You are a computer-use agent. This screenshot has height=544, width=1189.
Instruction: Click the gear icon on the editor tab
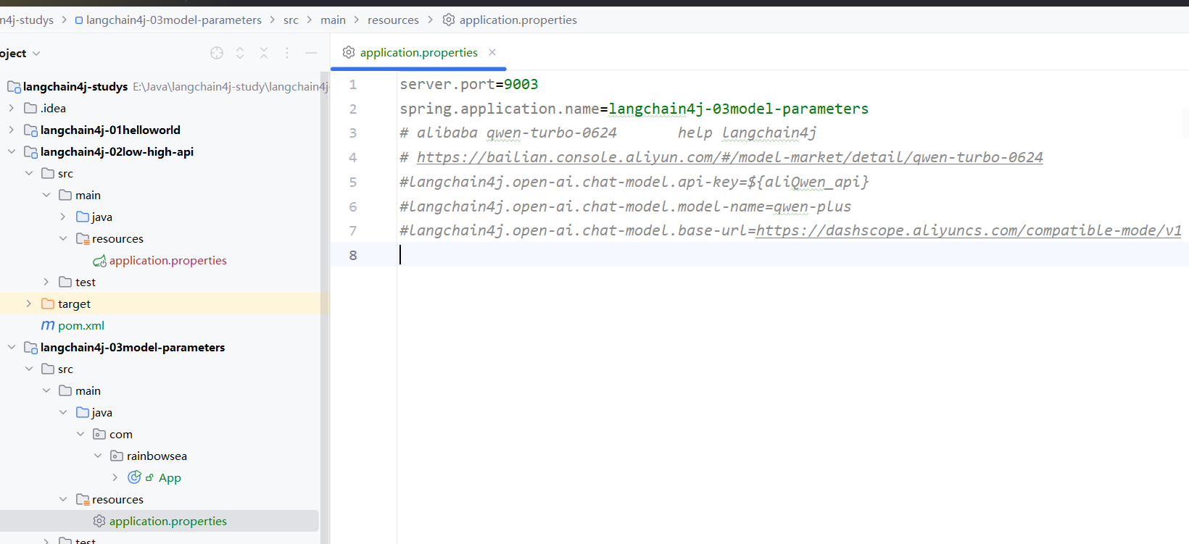pos(349,52)
